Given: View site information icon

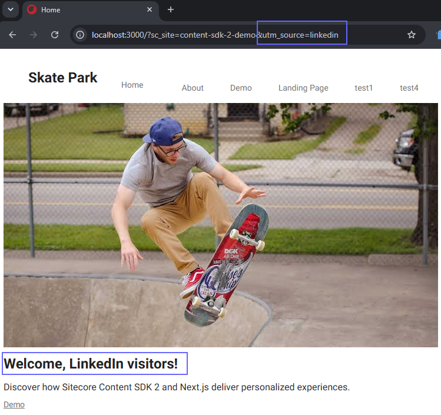Looking at the screenshot, I should tap(80, 35).
